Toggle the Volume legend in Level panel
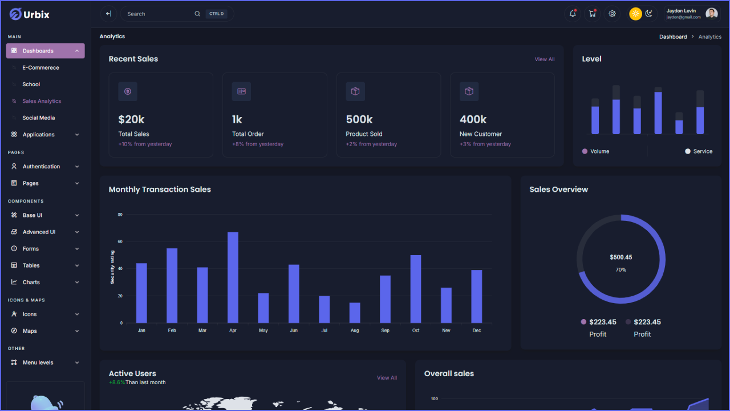The image size is (730, 411). click(595, 151)
